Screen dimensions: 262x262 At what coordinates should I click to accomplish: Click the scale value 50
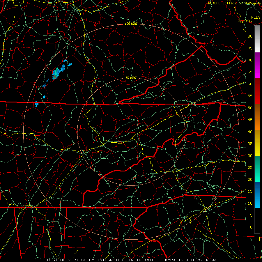point(250,108)
